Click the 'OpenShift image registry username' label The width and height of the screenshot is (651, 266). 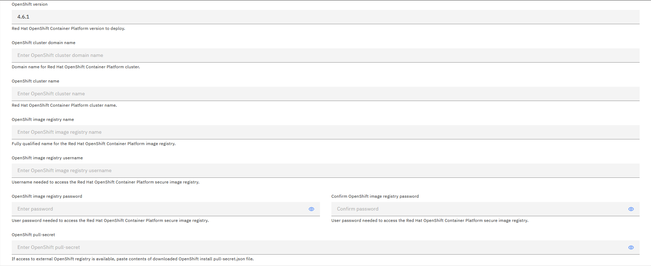[x=47, y=158]
